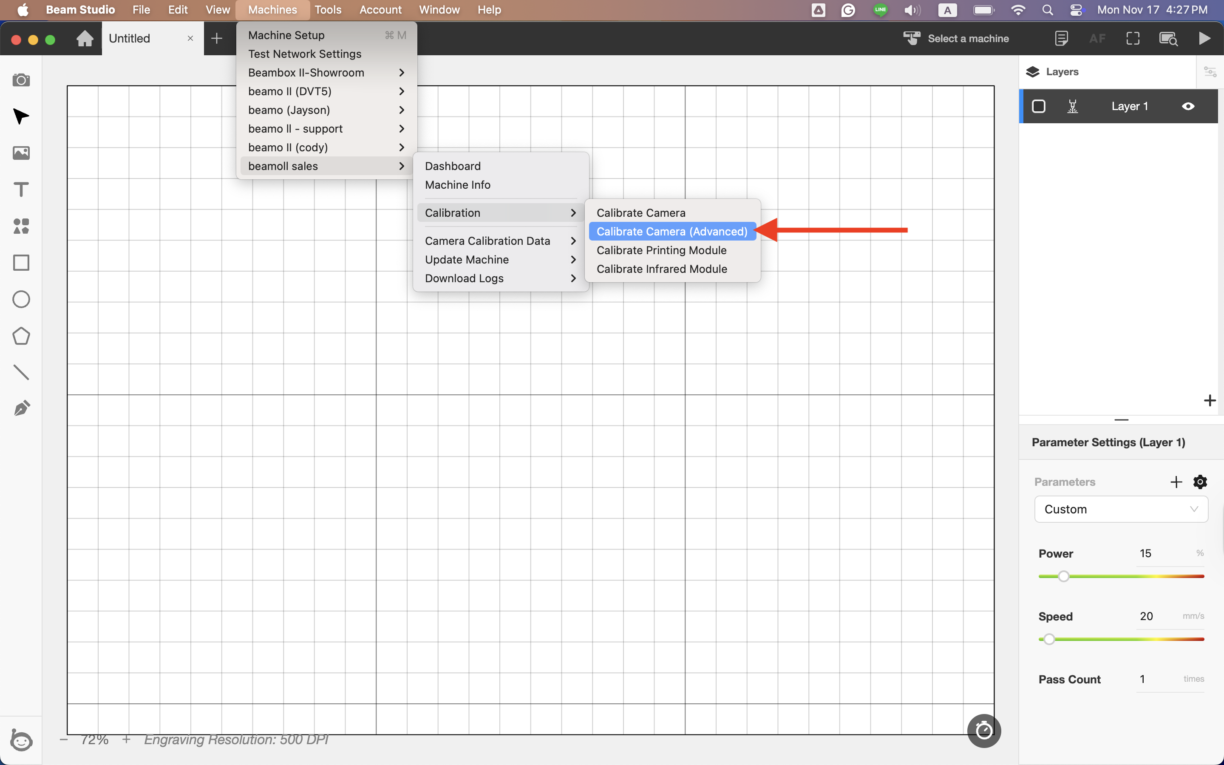
Task: Open the Tools menu
Action: pos(328,10)
